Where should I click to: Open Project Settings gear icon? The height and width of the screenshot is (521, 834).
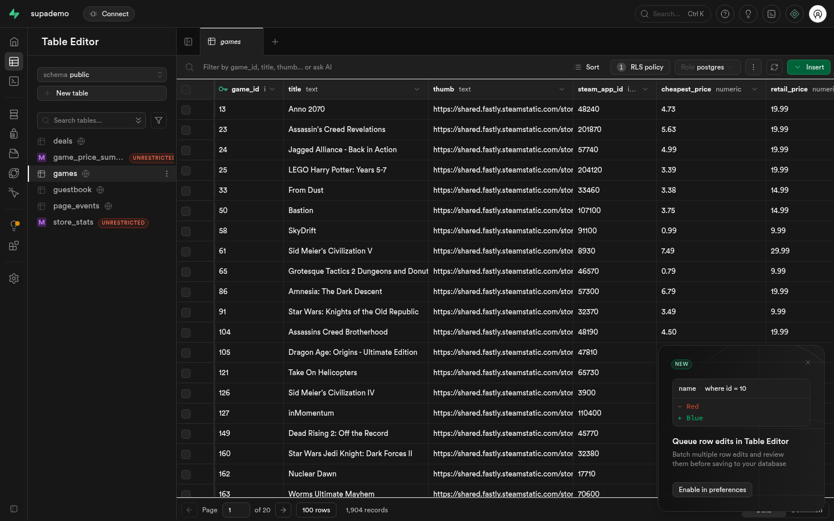14,278
